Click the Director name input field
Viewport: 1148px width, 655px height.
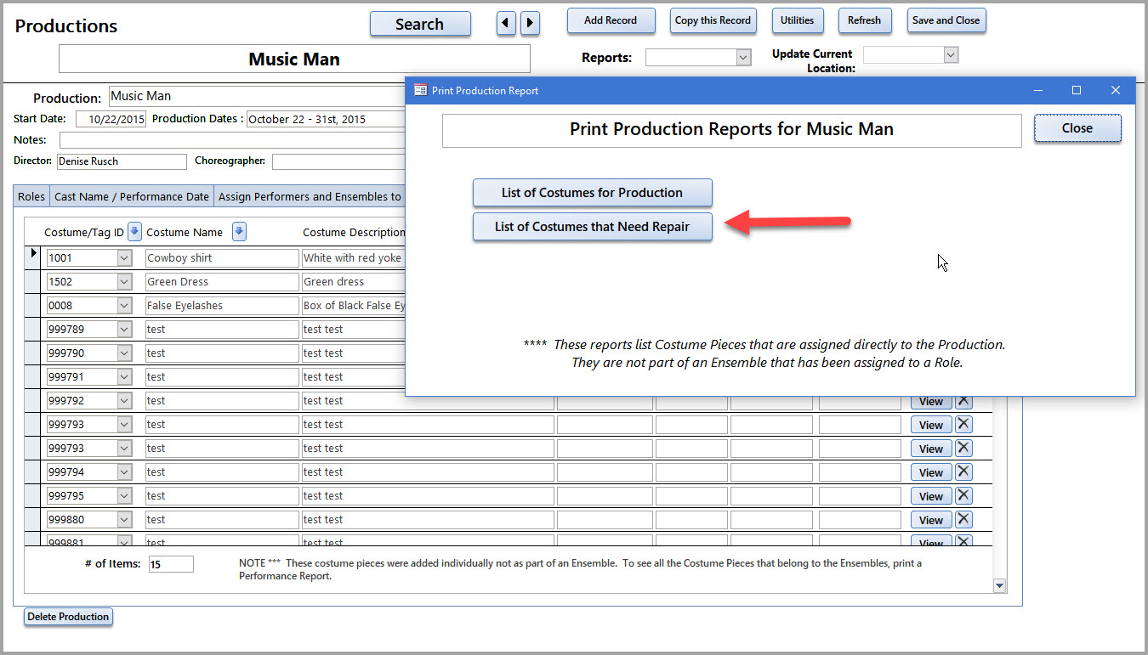click(121, 161)
